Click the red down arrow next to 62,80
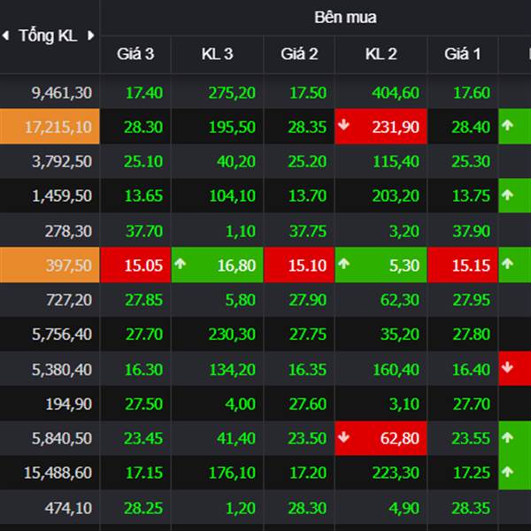Screen dimensions: 531x531 click(344, 437)
